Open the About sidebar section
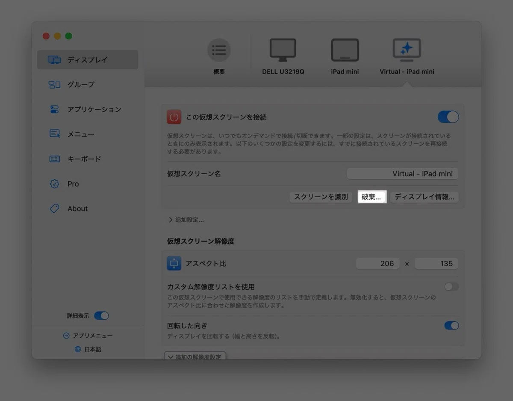The width and height of the screenshot is (513, 401). tap(88, 209)
